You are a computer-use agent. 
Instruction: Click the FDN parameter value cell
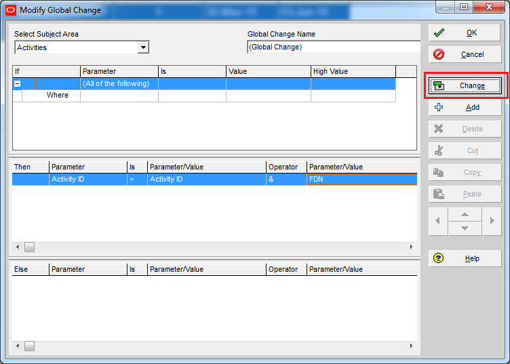tap(361, 180)
